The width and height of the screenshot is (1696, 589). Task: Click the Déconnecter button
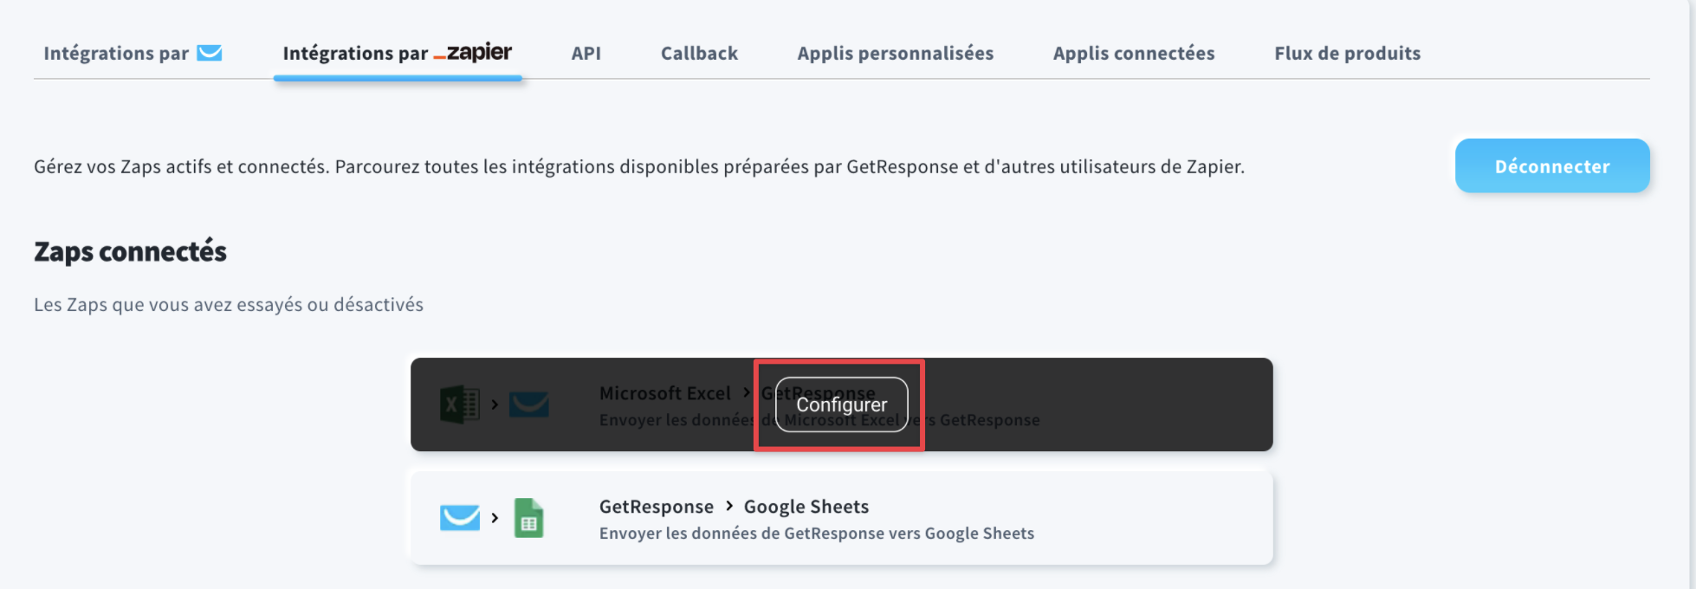pyautogui.click(x=1552, y=165)
